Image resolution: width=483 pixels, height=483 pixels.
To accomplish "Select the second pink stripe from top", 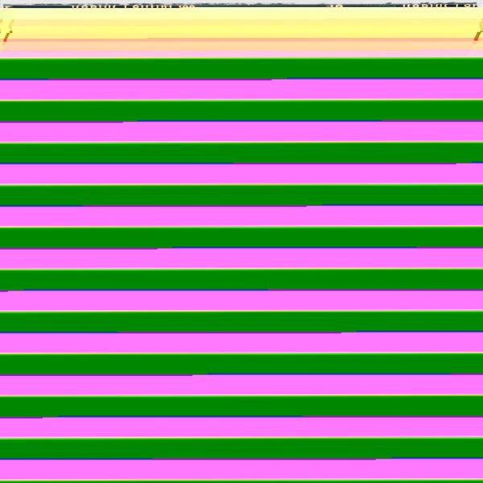I will [x=242, y=131].
